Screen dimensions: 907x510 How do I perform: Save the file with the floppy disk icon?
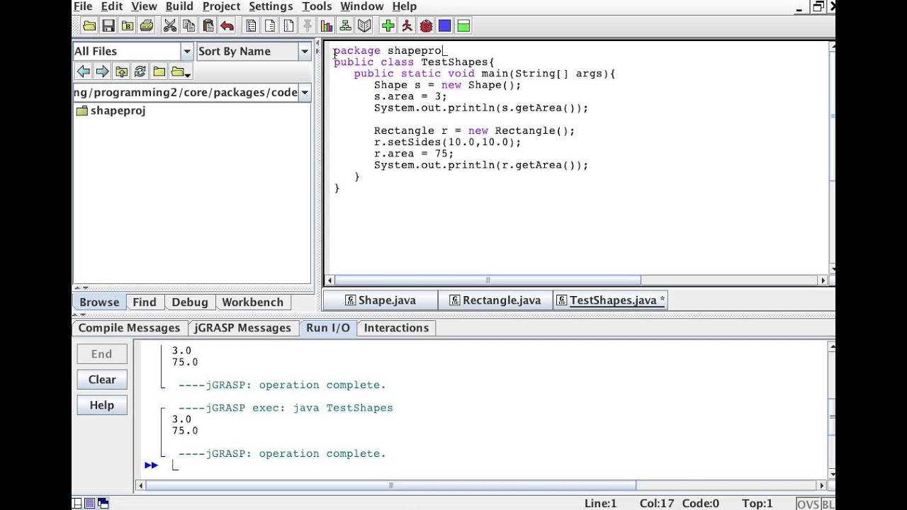point(108,26)
